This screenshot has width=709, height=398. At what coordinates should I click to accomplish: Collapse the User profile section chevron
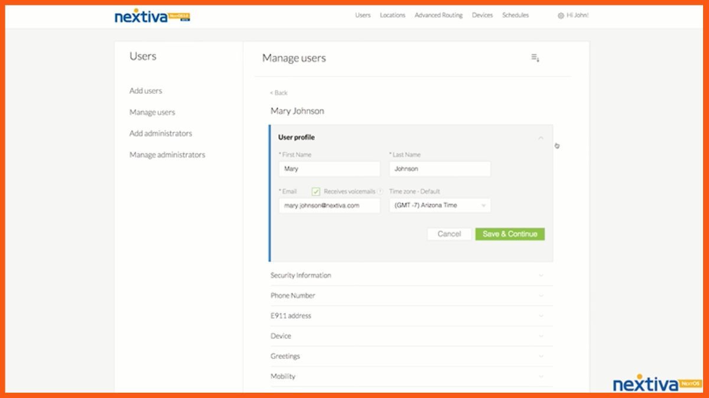pos(541,138)
